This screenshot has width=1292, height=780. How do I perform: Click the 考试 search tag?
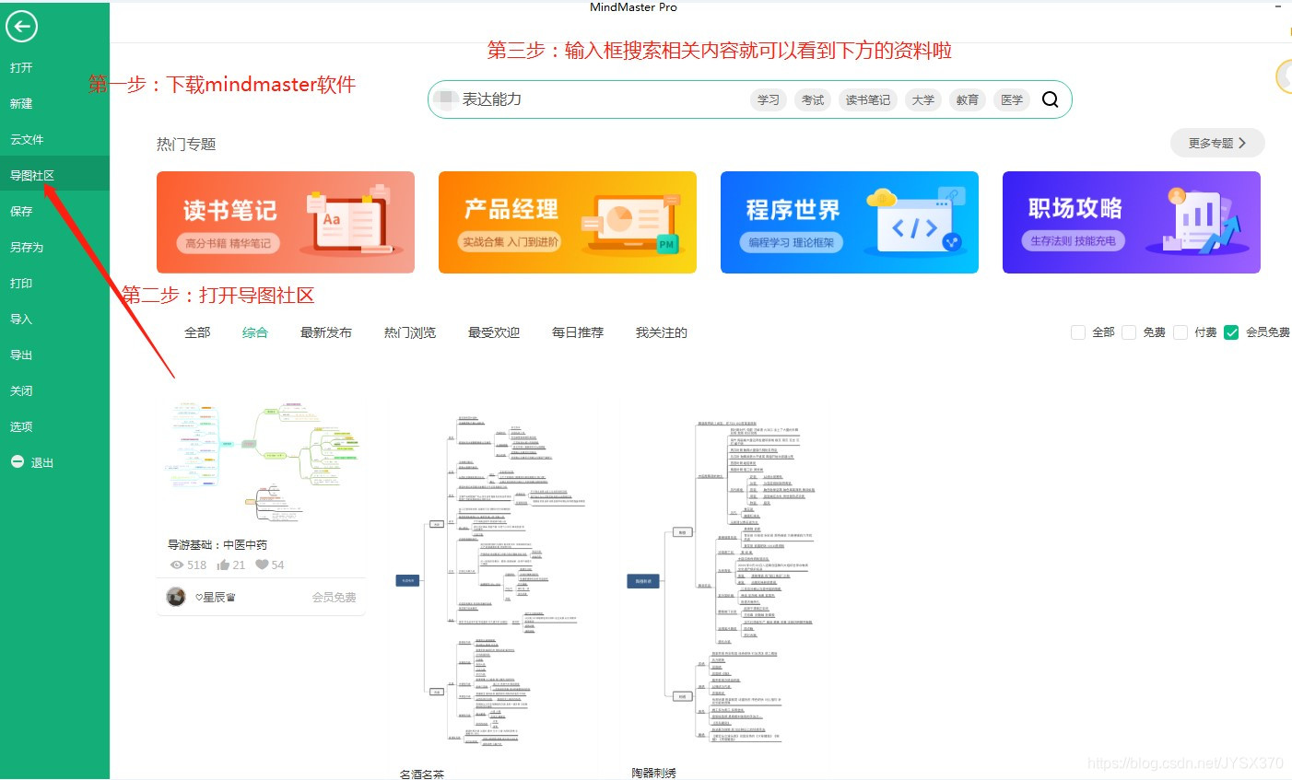click(813, 99)
